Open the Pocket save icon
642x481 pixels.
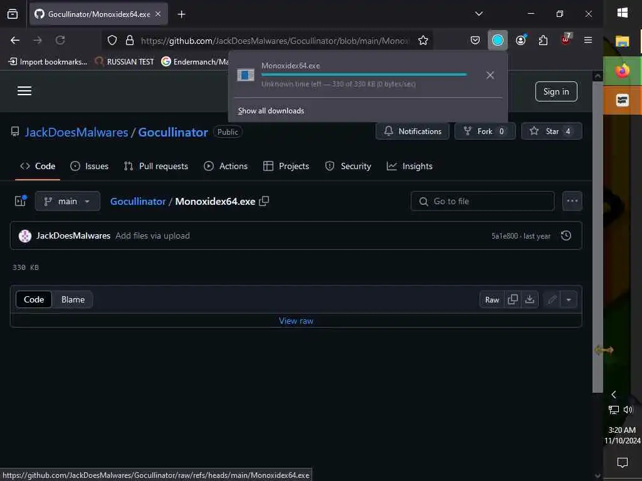click(475, 40)
